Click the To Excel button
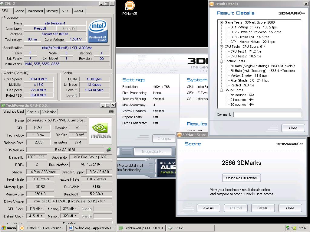The height and width of the screenshot is (232, 310). click(236, 208)
